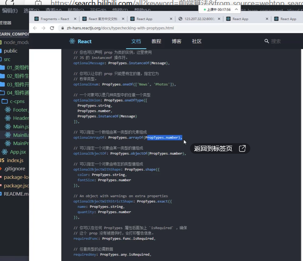Expand the 02_组件生 folder in explorer

14,76
